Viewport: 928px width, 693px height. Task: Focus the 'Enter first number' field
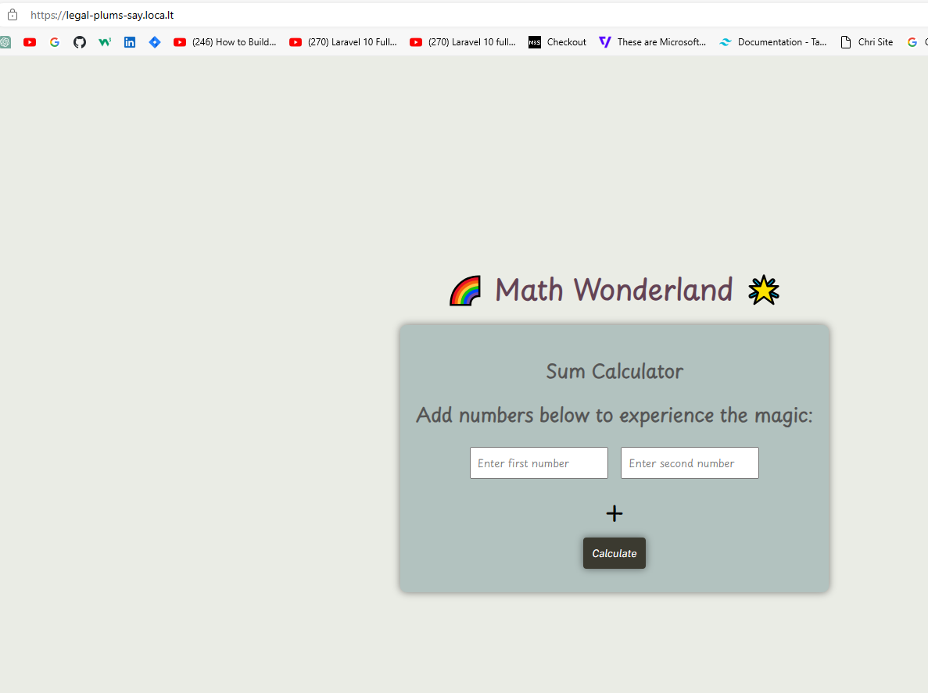click(539, 463)
